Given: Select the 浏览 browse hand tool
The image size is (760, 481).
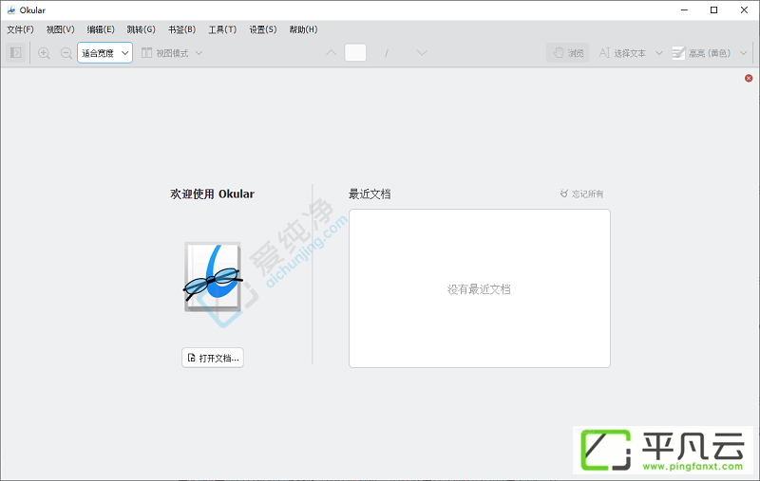Looking at the screenshot, I should point(567,53).
